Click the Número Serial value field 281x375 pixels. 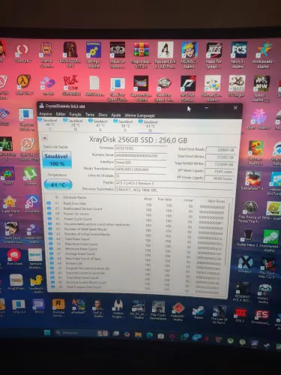(x=141, y=155)
